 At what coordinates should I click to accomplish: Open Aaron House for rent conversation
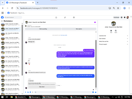coord(11,57)
